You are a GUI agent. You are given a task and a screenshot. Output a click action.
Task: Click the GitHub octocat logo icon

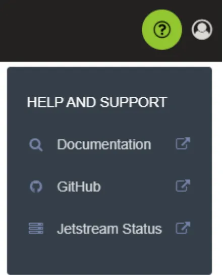point(36,187)
